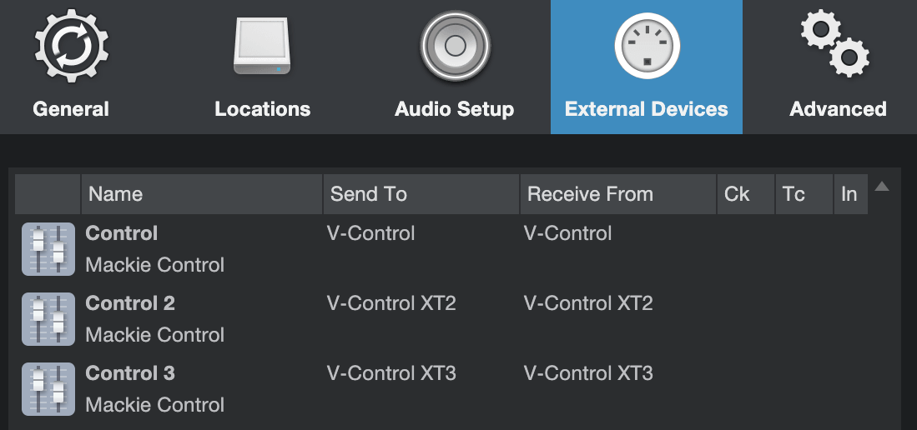Click the fader icon for Control
This screenshot has width=917, height=430.
[43, 249]
